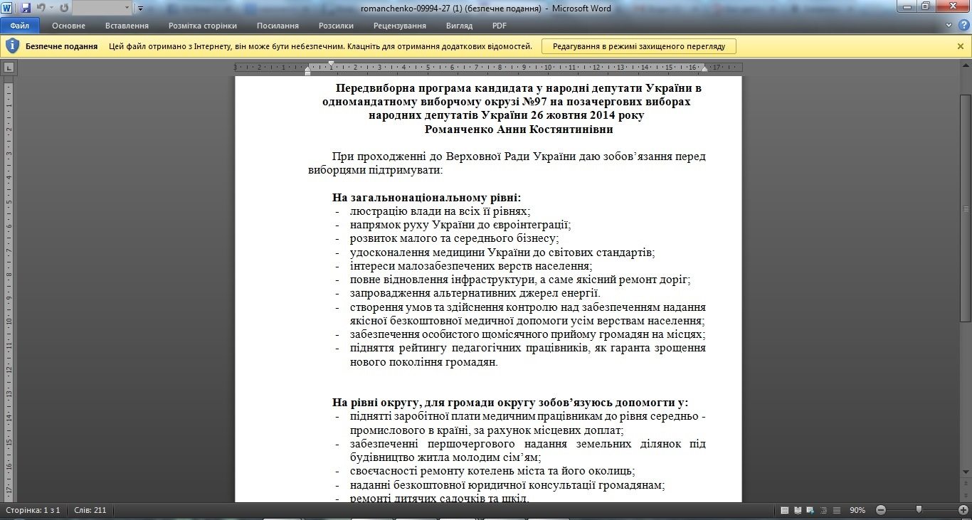
Task: Click the tab selector at the ruler corner
Action: pos(9,68)
